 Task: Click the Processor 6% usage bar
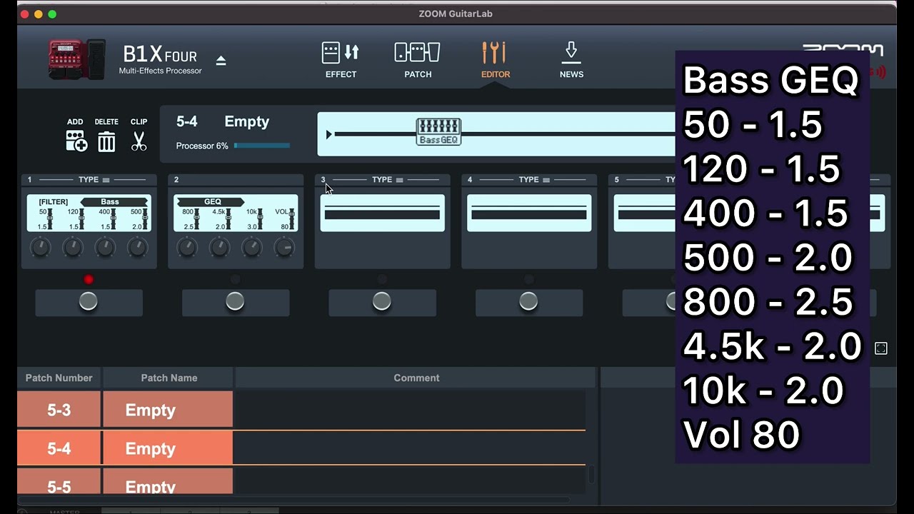262,146
